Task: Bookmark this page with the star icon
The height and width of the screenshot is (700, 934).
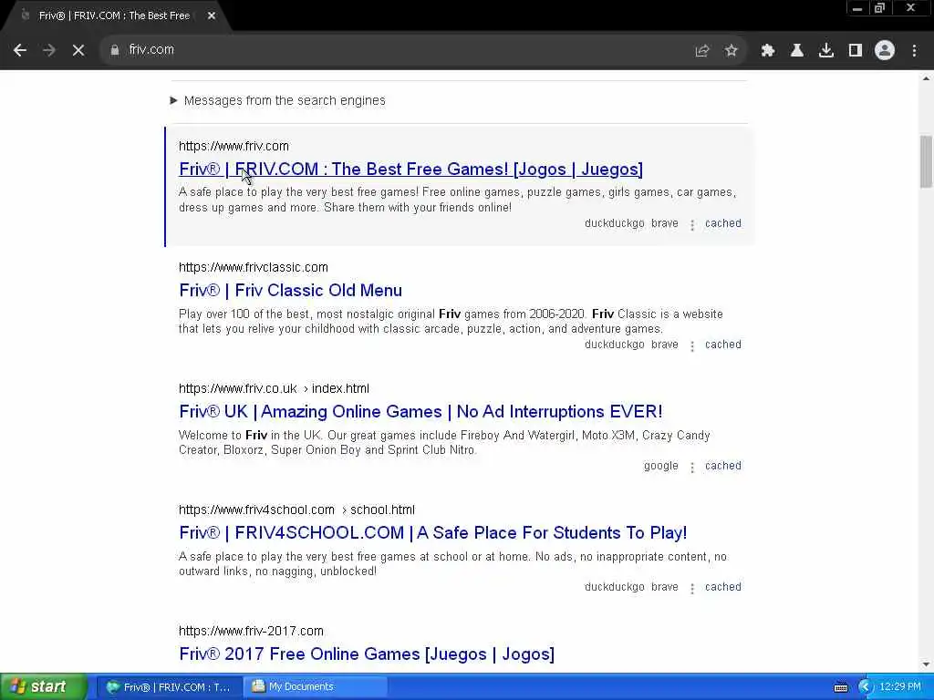Action: coord(732,51)
